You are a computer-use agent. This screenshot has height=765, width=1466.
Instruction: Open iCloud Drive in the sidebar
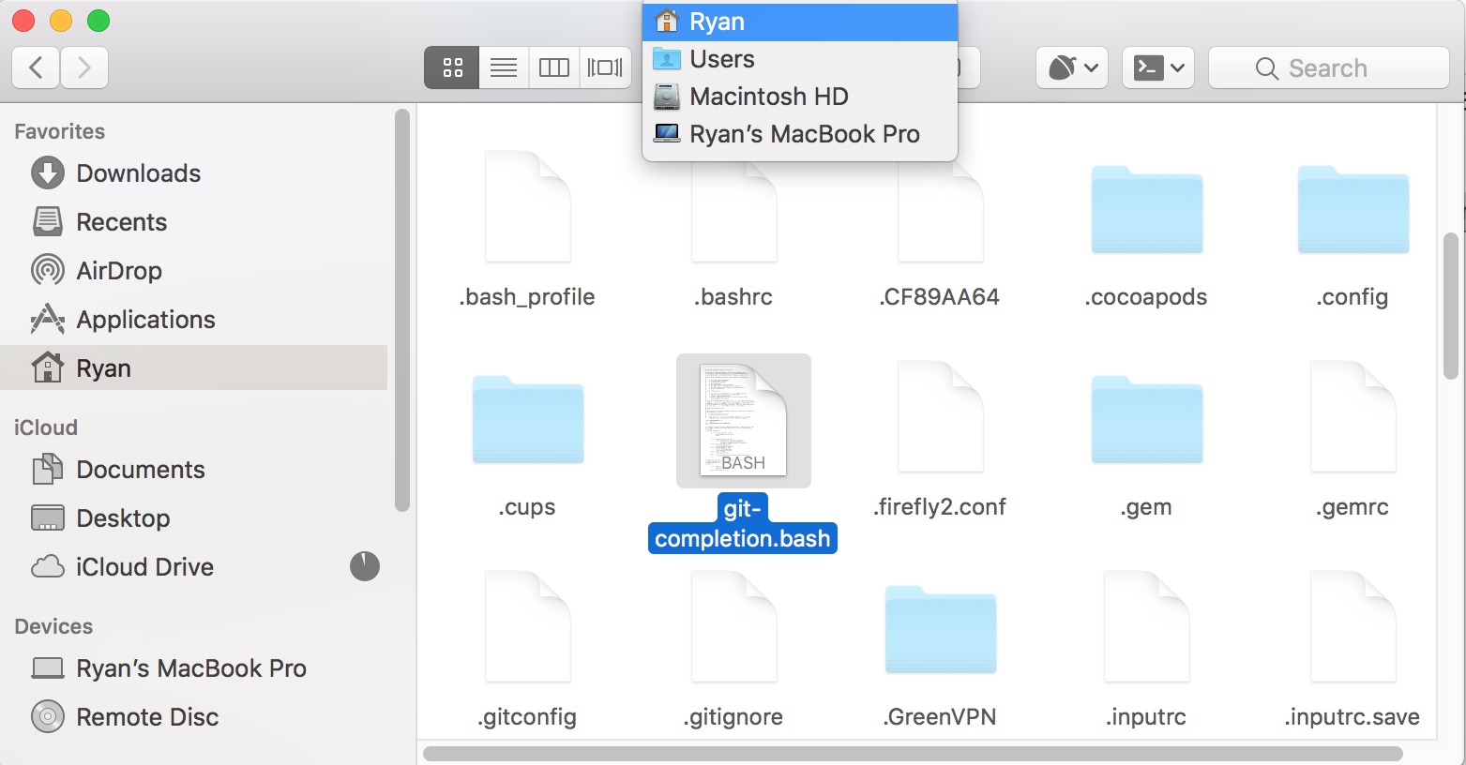coord(194,567)
